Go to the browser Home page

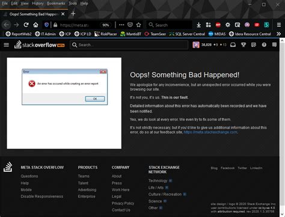click(x=35, y=25)
